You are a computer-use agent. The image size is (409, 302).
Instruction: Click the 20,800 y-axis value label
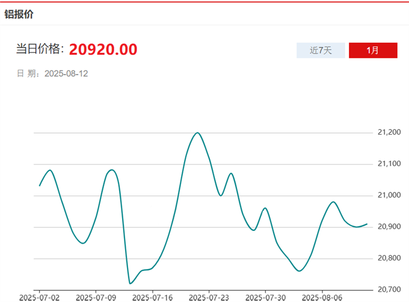click(389, 258)
